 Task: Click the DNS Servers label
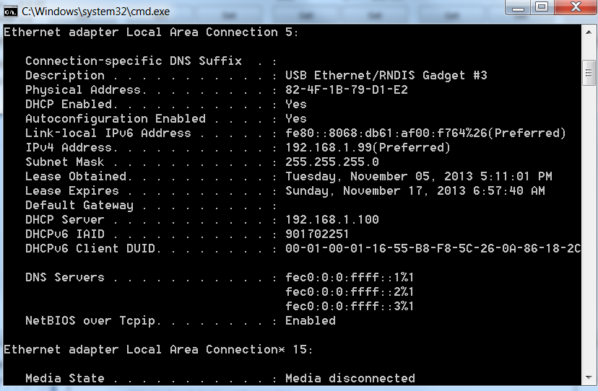pyautogui.click(x=65, y=278)
